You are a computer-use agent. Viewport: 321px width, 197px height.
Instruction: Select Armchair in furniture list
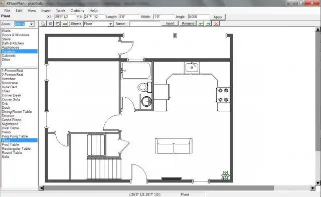pos(9,79)
